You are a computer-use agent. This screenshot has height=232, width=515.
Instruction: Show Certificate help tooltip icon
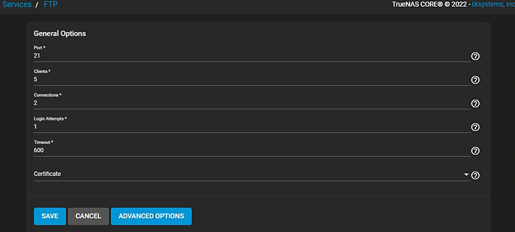click(x=475, y=176)
